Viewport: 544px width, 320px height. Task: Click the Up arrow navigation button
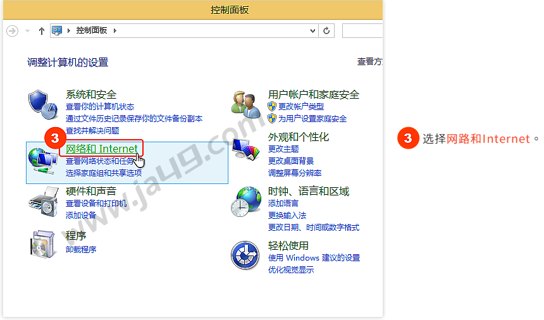42,30
